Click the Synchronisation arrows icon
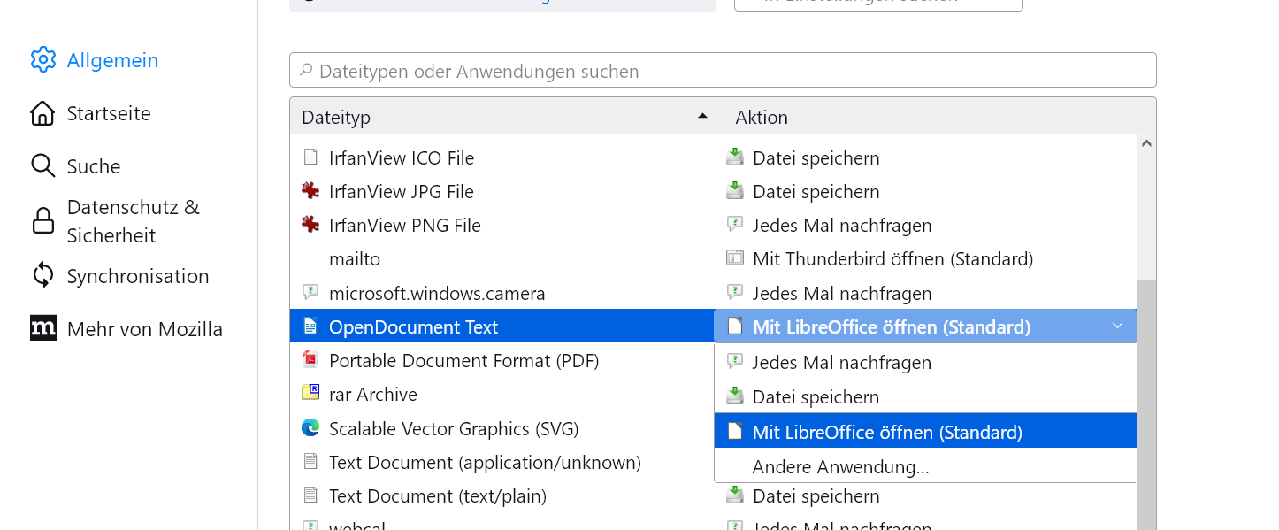The height and width of the screenshot is (530, 1279). 42,276
